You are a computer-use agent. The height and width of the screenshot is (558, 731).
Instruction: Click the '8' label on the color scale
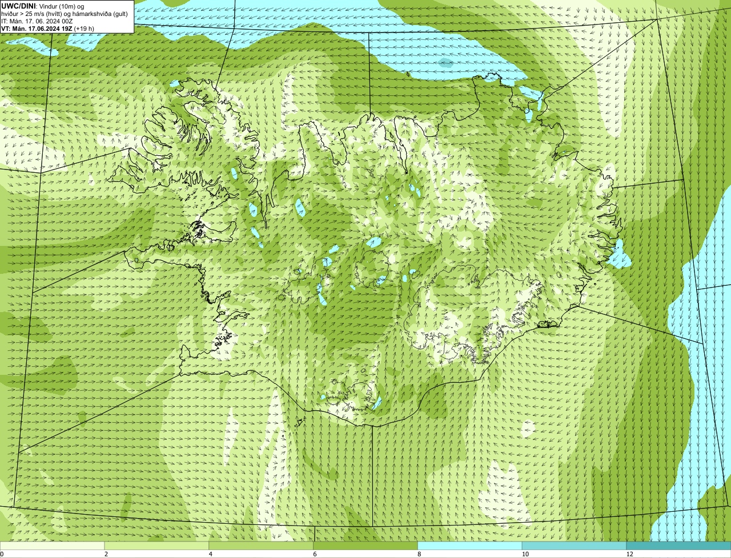[x=420, y=554]
